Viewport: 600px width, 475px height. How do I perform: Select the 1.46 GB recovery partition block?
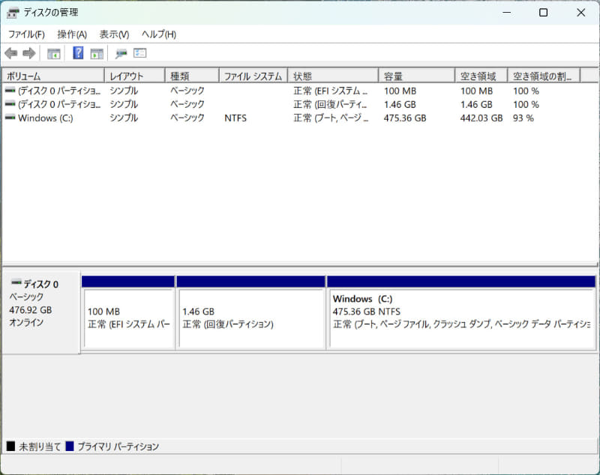[251, 312]
